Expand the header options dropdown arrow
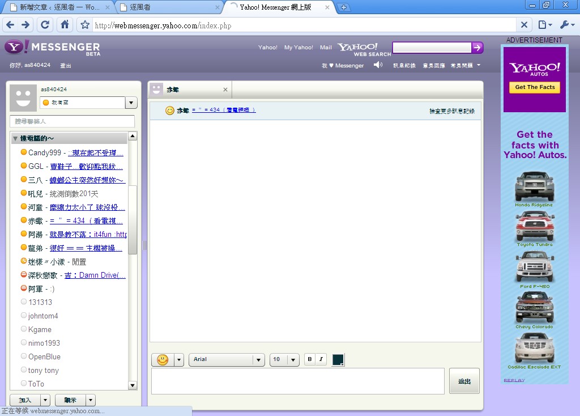580x416 pixels. coord(479,65)
